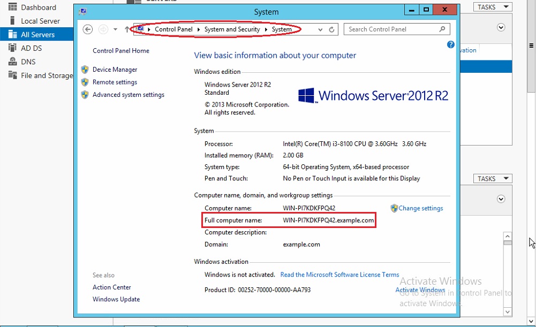Select the System breadcrumb segment

click(x=282, y=29)
